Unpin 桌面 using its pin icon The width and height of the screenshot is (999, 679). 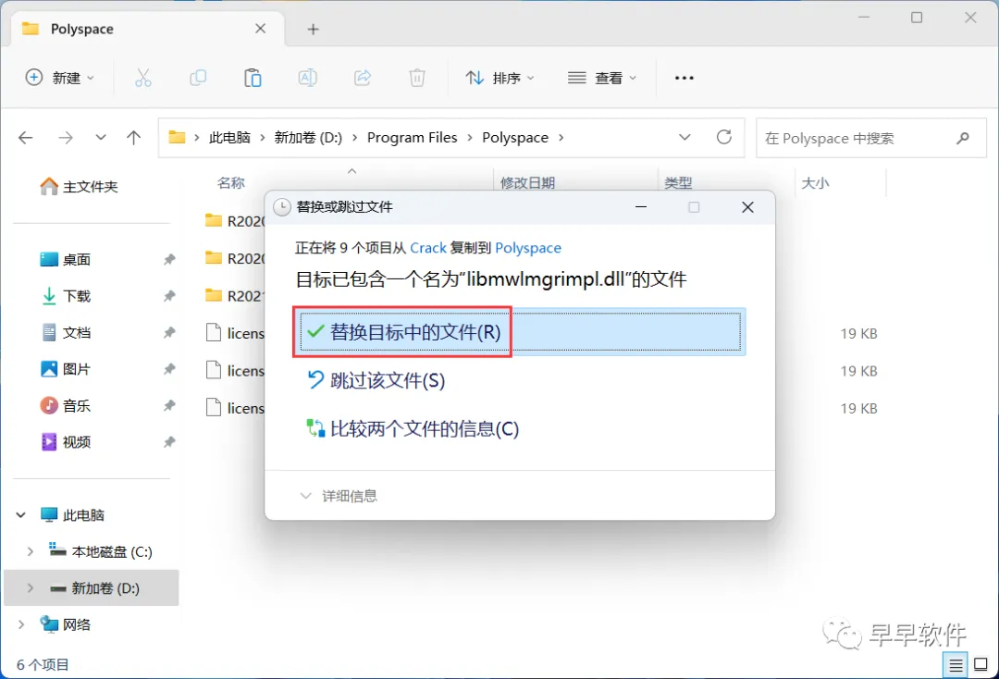(169, 260)
